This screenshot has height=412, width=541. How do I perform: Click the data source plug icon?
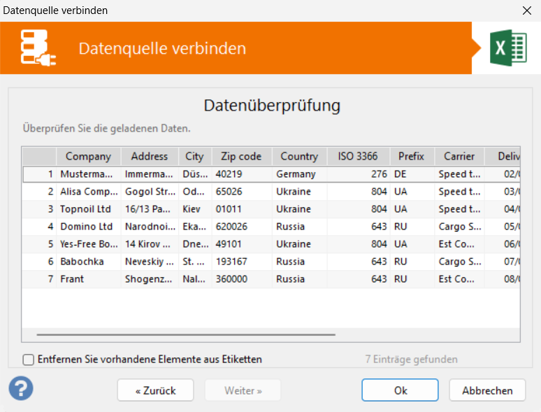(38, 48)
